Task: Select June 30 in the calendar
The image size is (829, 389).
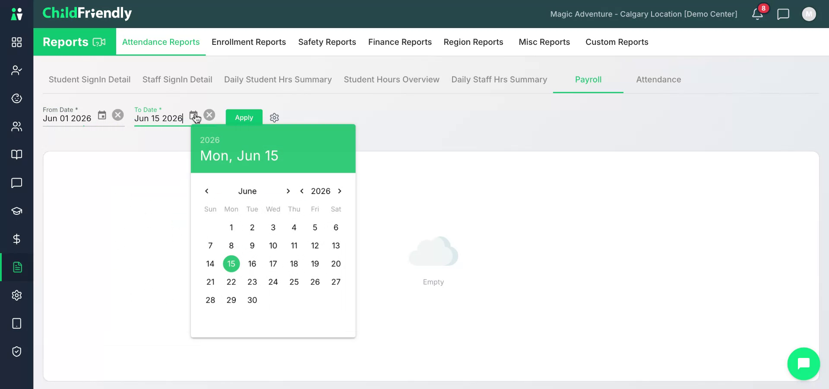Action: (252, 300)
